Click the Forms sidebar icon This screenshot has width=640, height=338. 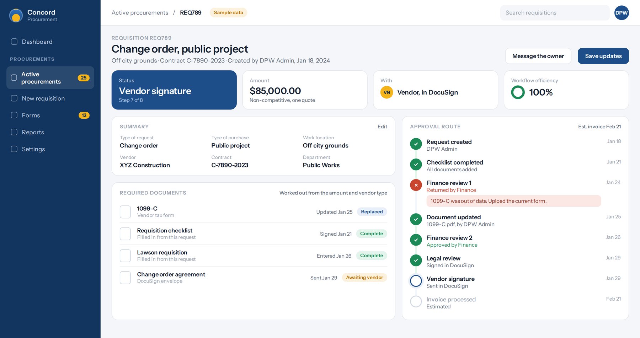[14, 115]
